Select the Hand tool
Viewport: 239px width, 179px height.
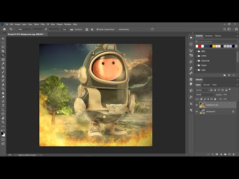point(3,118)
